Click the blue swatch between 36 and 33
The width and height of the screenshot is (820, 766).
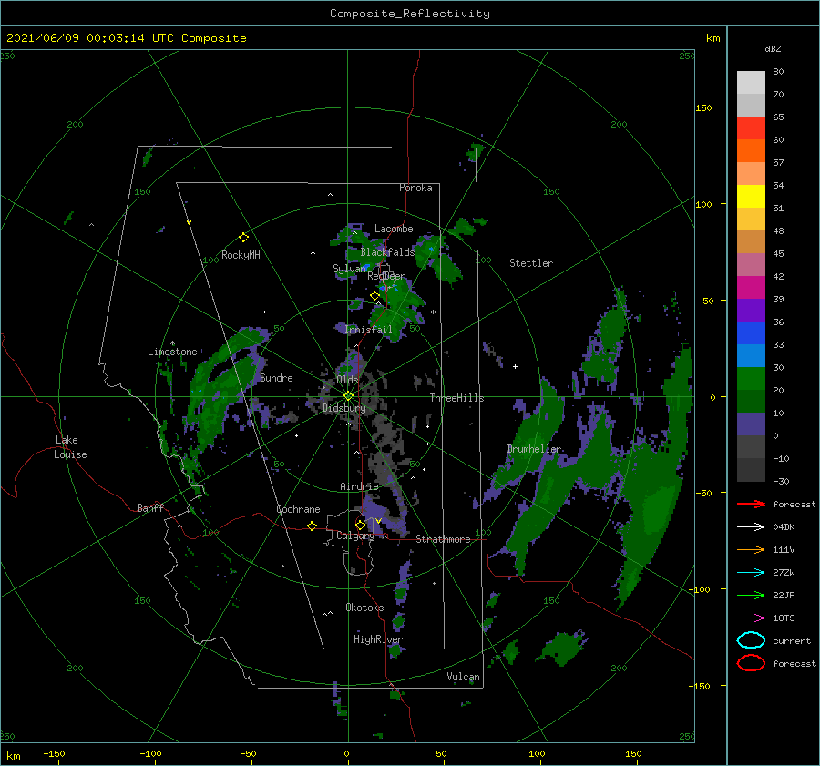tap(751, 332)
